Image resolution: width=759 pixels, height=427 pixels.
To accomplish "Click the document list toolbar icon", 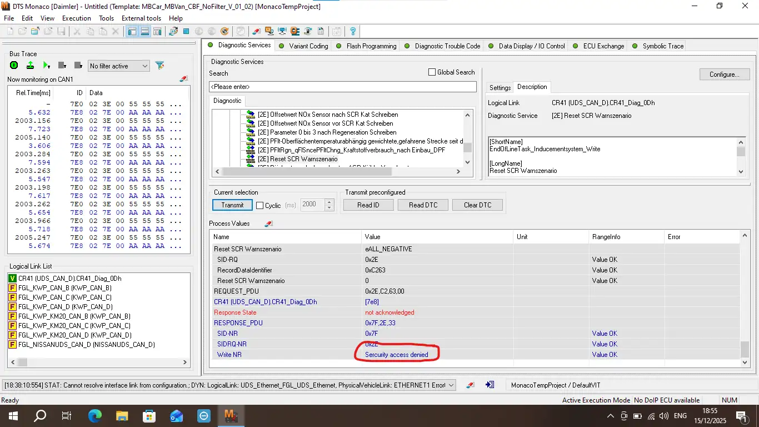I will [322, 32].
